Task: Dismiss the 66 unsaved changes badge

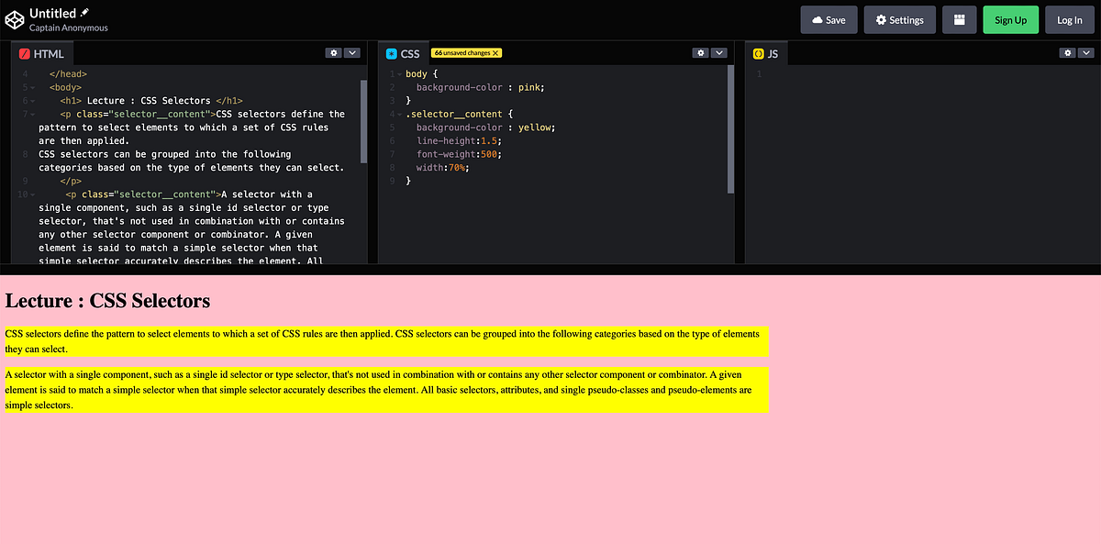Action: [x=496, y=52]
